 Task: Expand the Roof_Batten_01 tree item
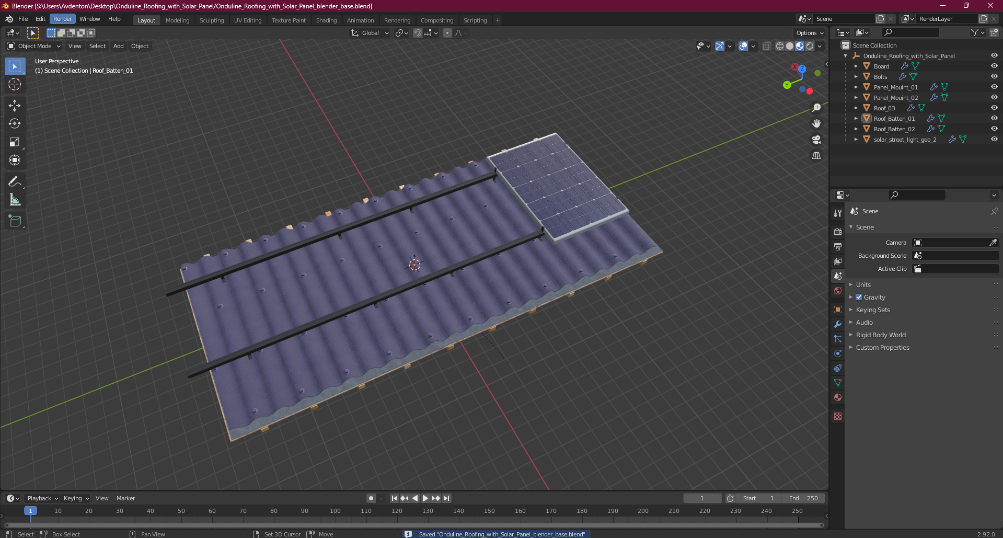point(856,118)
